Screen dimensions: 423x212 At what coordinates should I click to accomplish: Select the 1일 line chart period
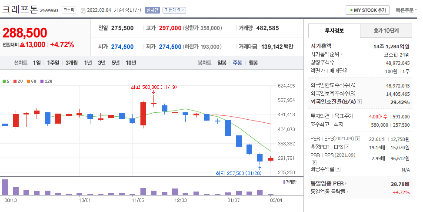click(37, 63)
